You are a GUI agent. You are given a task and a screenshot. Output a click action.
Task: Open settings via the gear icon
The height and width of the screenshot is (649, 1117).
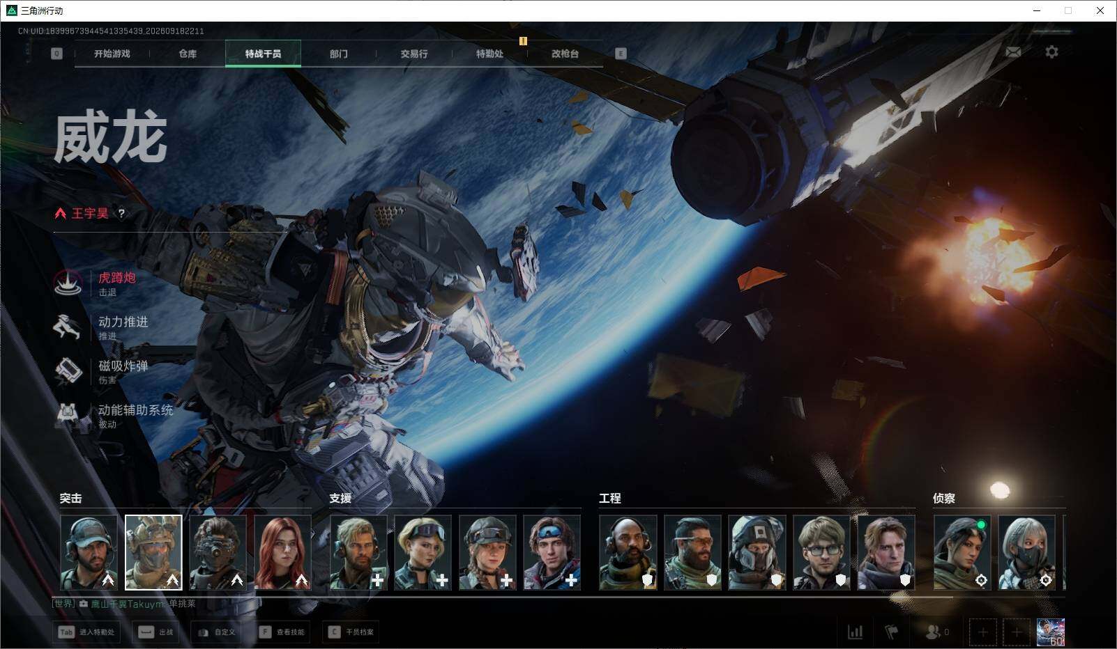point(1051,52)
